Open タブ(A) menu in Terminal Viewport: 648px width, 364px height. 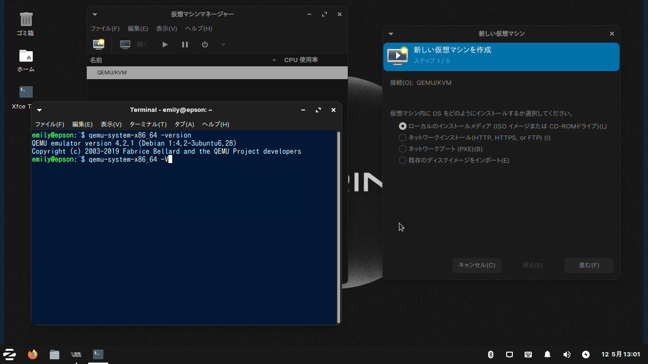(185, 124)
